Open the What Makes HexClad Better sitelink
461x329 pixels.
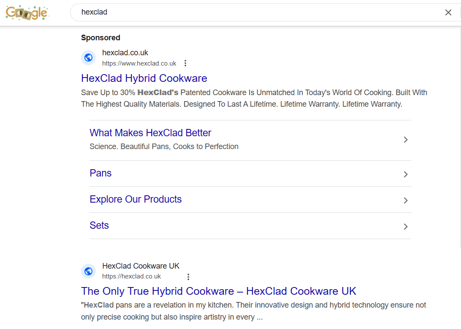click(x=150, y=133)
